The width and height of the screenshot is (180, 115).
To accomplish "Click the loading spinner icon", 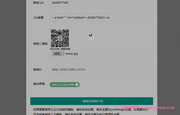I will pyautogui.click(x=91, y=37).
